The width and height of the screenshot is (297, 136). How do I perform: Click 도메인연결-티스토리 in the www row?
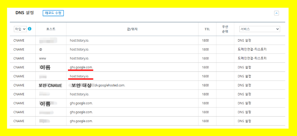click(x=252, y=58)
